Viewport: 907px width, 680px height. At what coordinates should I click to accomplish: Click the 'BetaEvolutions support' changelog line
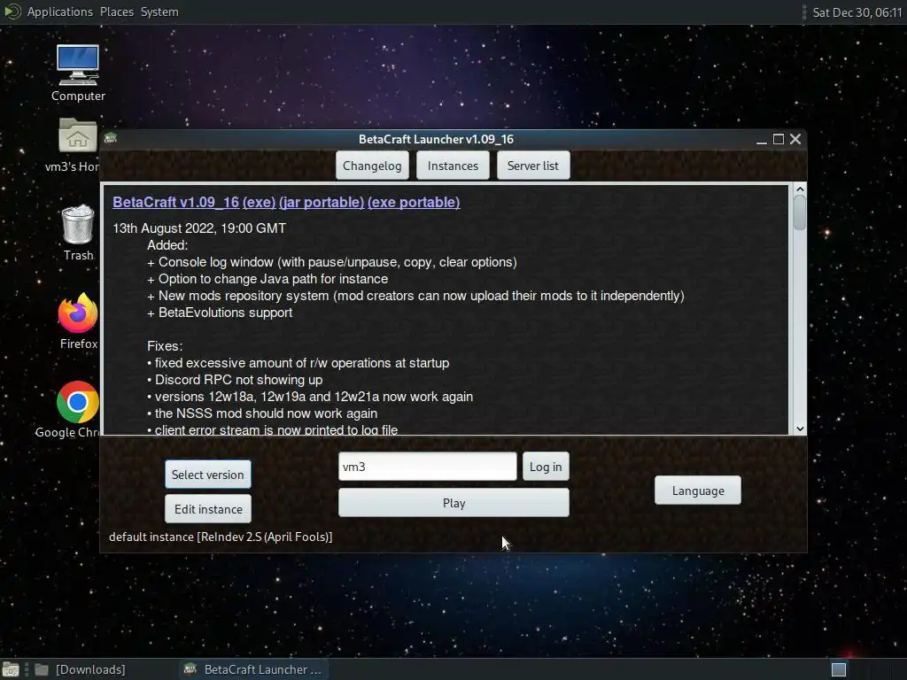[x=220, y=313]
